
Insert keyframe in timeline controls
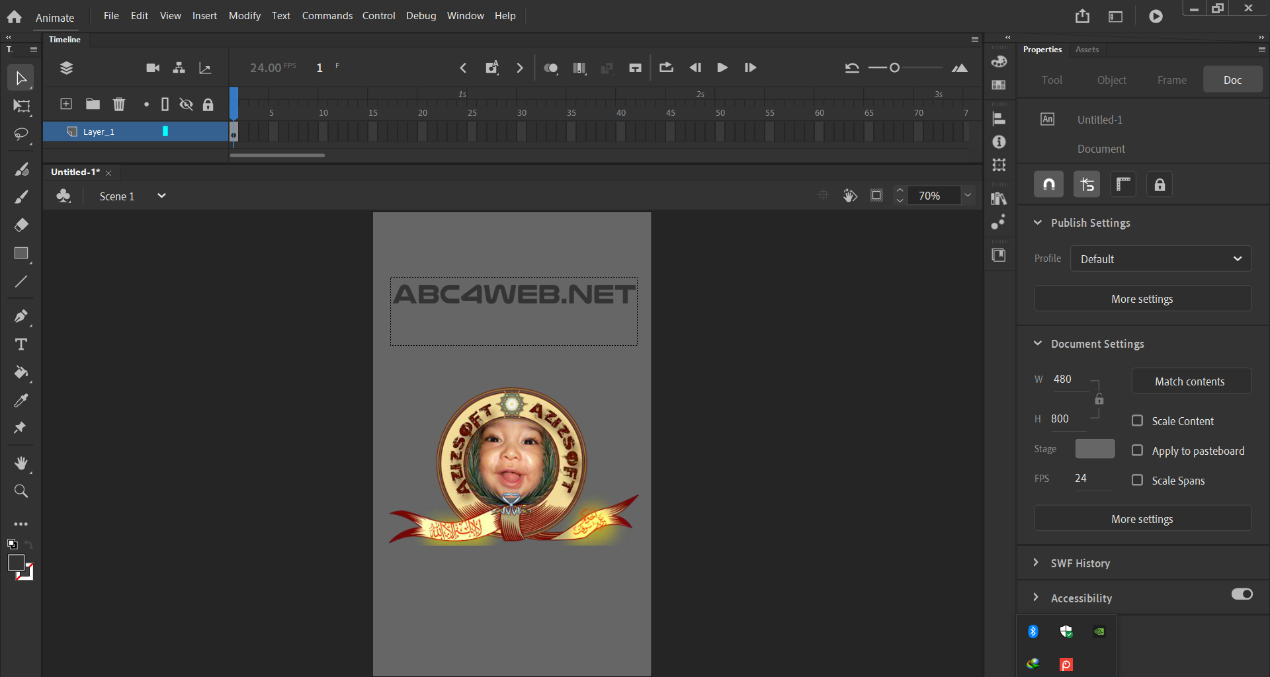click(x=491, y=67)
